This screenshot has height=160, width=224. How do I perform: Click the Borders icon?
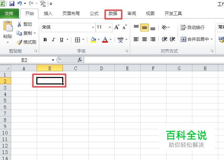[77, 40]
